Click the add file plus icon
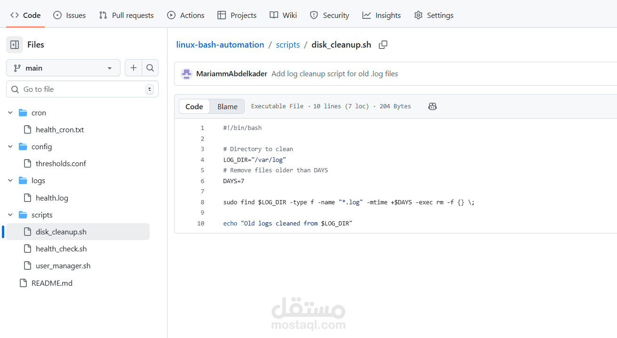Screen dimensions: 617x338 pyautogui.click(x=133, y=68)
